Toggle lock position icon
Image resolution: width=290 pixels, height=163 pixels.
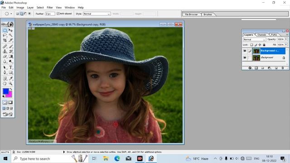(260, 45)
